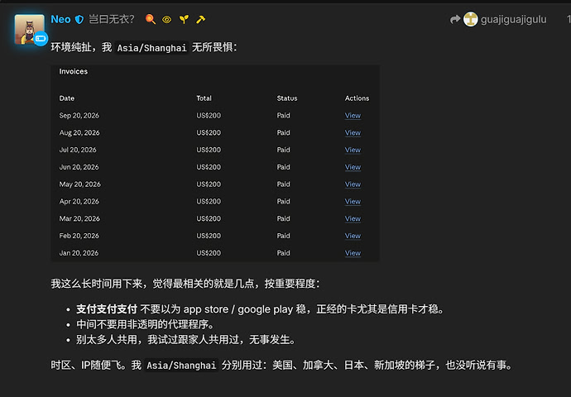Click the lollipop badge icon
The image size is (571, 397).
[x=151, y=19]
